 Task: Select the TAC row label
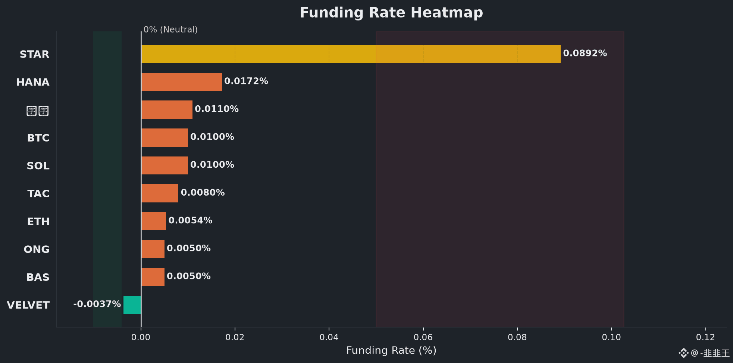[x=38, y=194]
